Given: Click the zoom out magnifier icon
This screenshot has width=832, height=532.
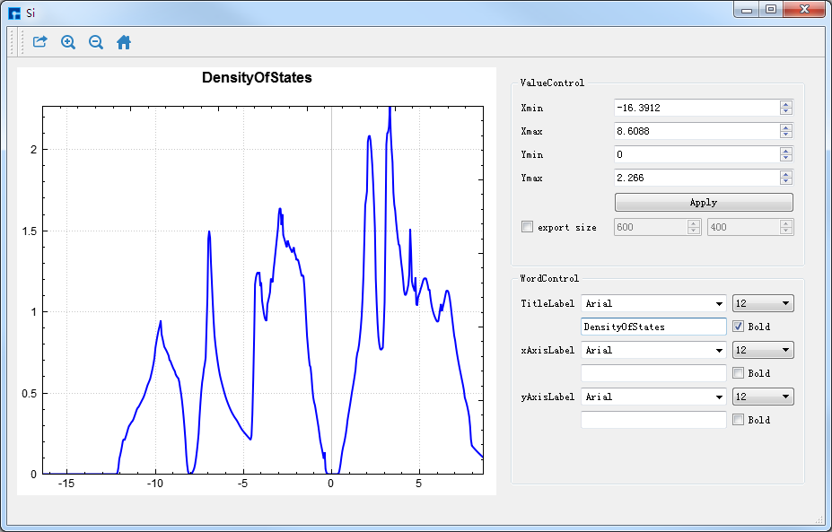Looking at the screenshot, I should coord(96,42).
